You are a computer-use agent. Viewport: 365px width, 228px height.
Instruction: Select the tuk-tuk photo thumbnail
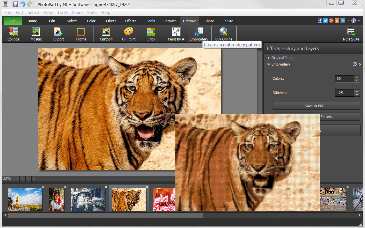88,199
